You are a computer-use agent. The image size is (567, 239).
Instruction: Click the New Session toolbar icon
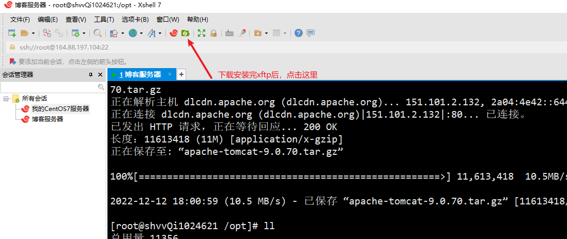tap(12, 33)
